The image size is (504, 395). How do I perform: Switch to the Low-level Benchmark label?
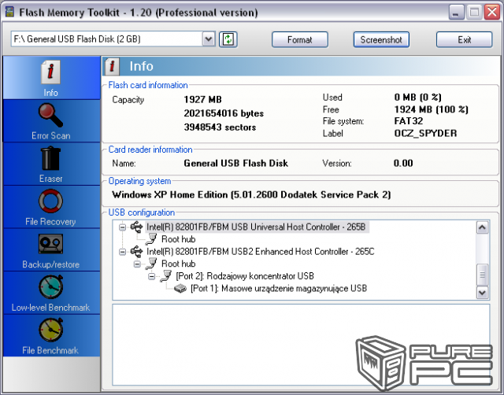point(50,308)
